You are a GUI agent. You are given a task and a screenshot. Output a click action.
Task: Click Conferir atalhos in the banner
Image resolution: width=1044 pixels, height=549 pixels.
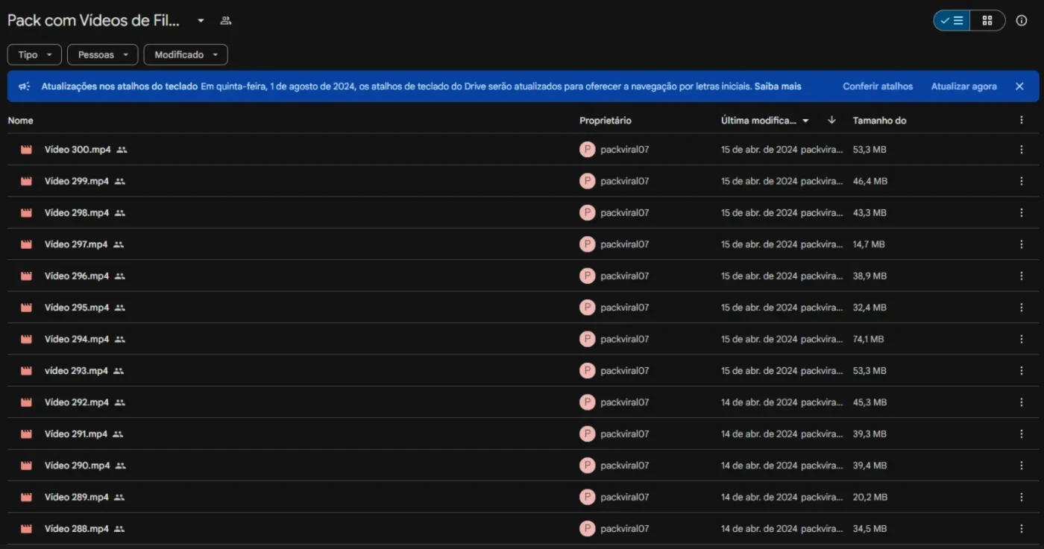coord(877,86)
